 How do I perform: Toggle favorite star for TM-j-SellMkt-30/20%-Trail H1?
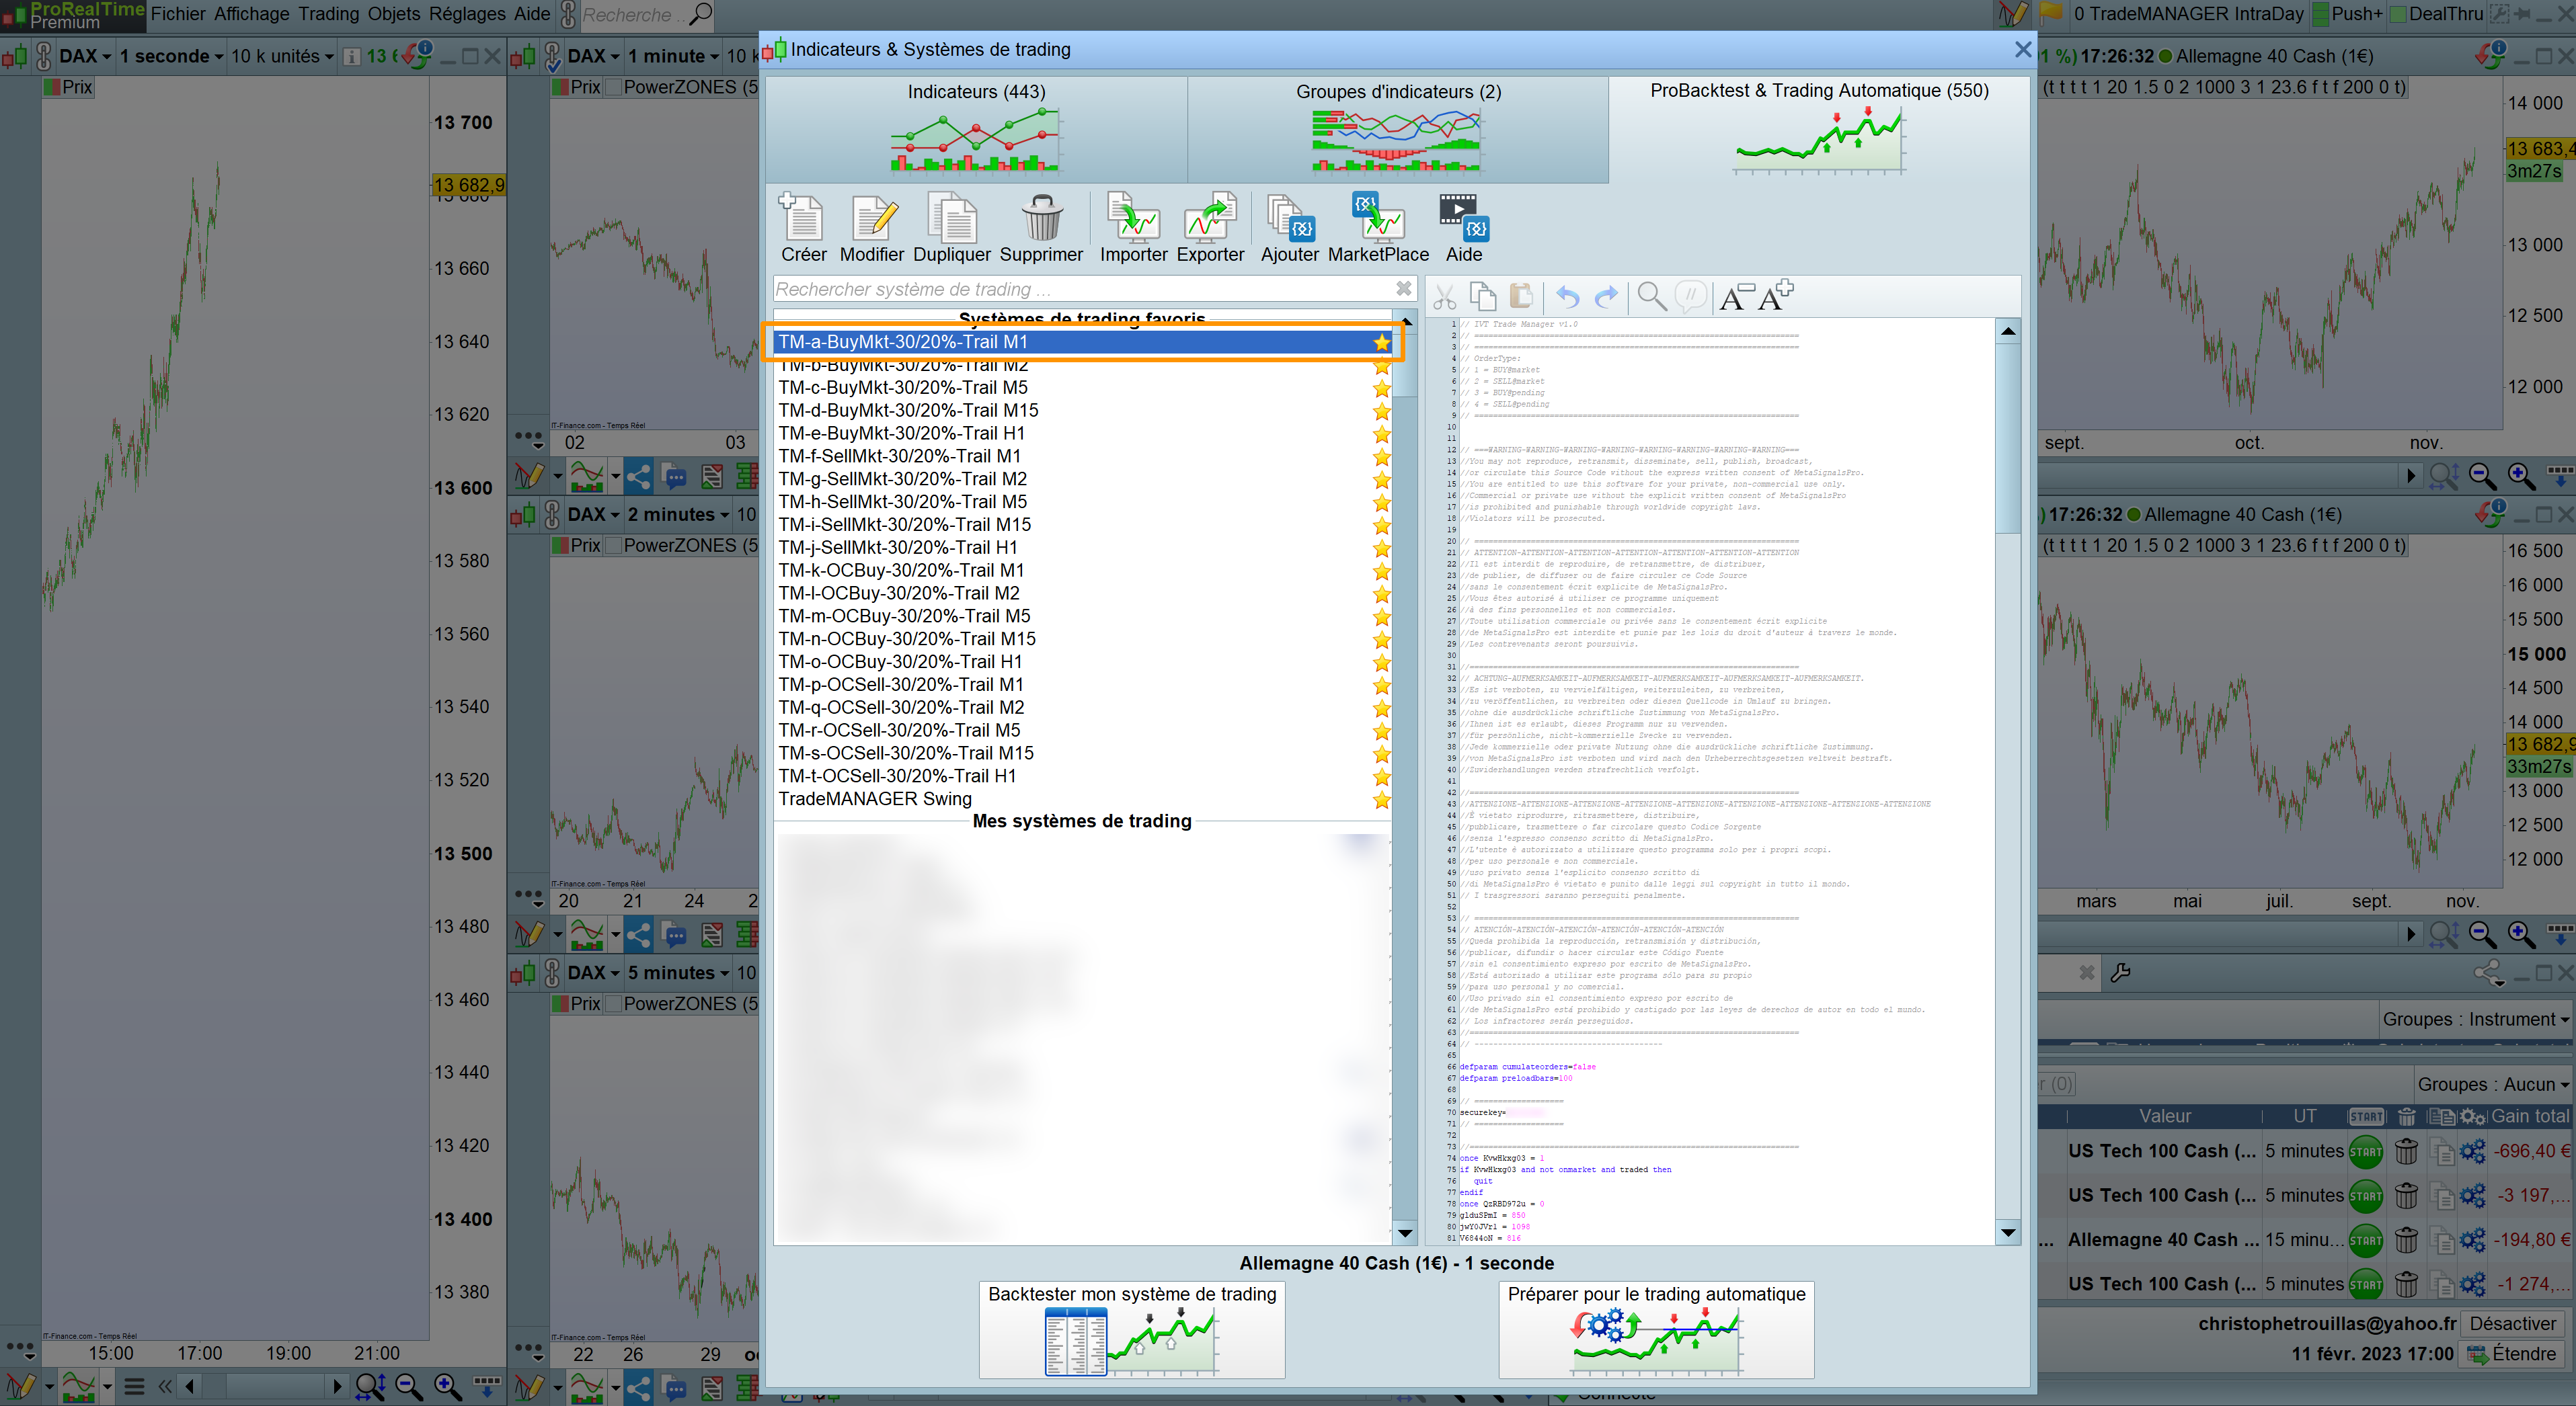click(x=1382, y=548)
